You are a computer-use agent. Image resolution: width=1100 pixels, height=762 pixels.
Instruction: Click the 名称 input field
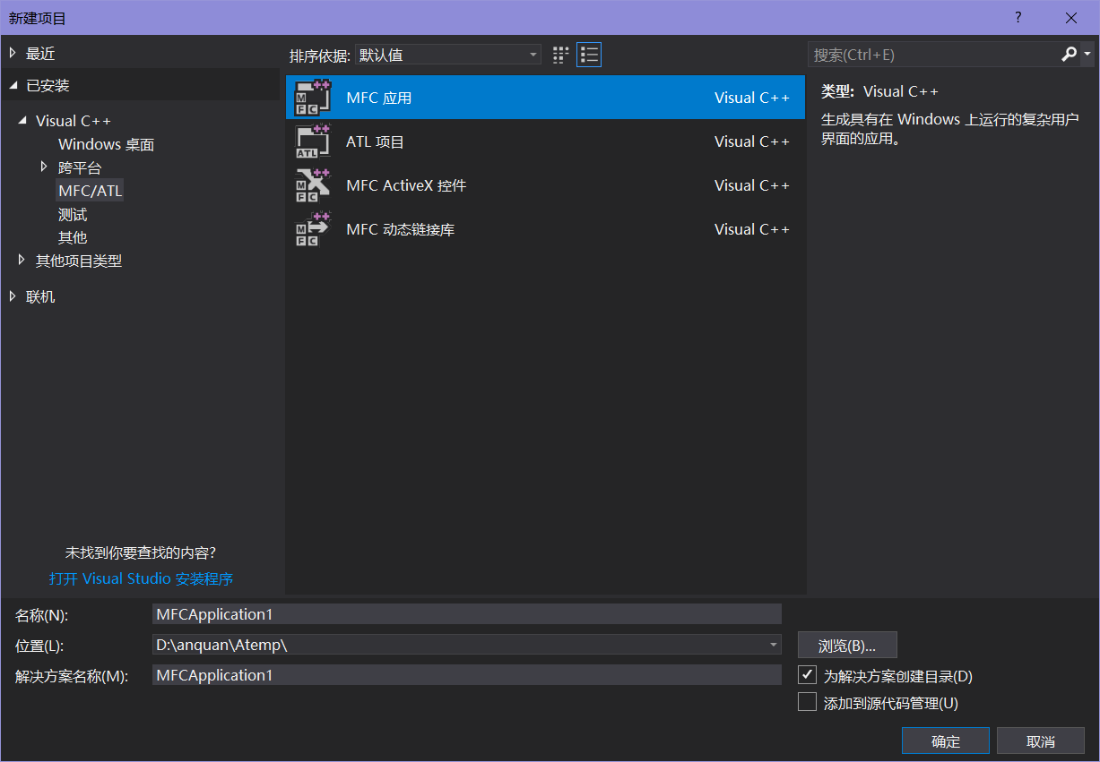pyautogui.click(x=467, y=614)
